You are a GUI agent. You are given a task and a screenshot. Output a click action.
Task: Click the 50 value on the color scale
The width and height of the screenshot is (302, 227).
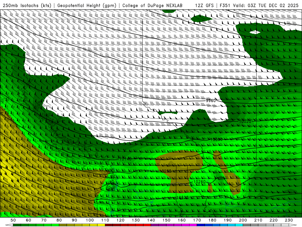point(13,220)
